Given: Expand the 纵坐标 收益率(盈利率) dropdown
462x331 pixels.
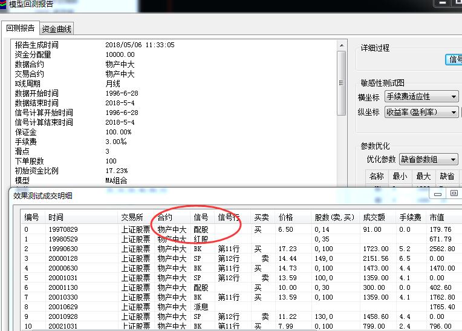Looking at the screenshot, I should click(x=454, y=112).
